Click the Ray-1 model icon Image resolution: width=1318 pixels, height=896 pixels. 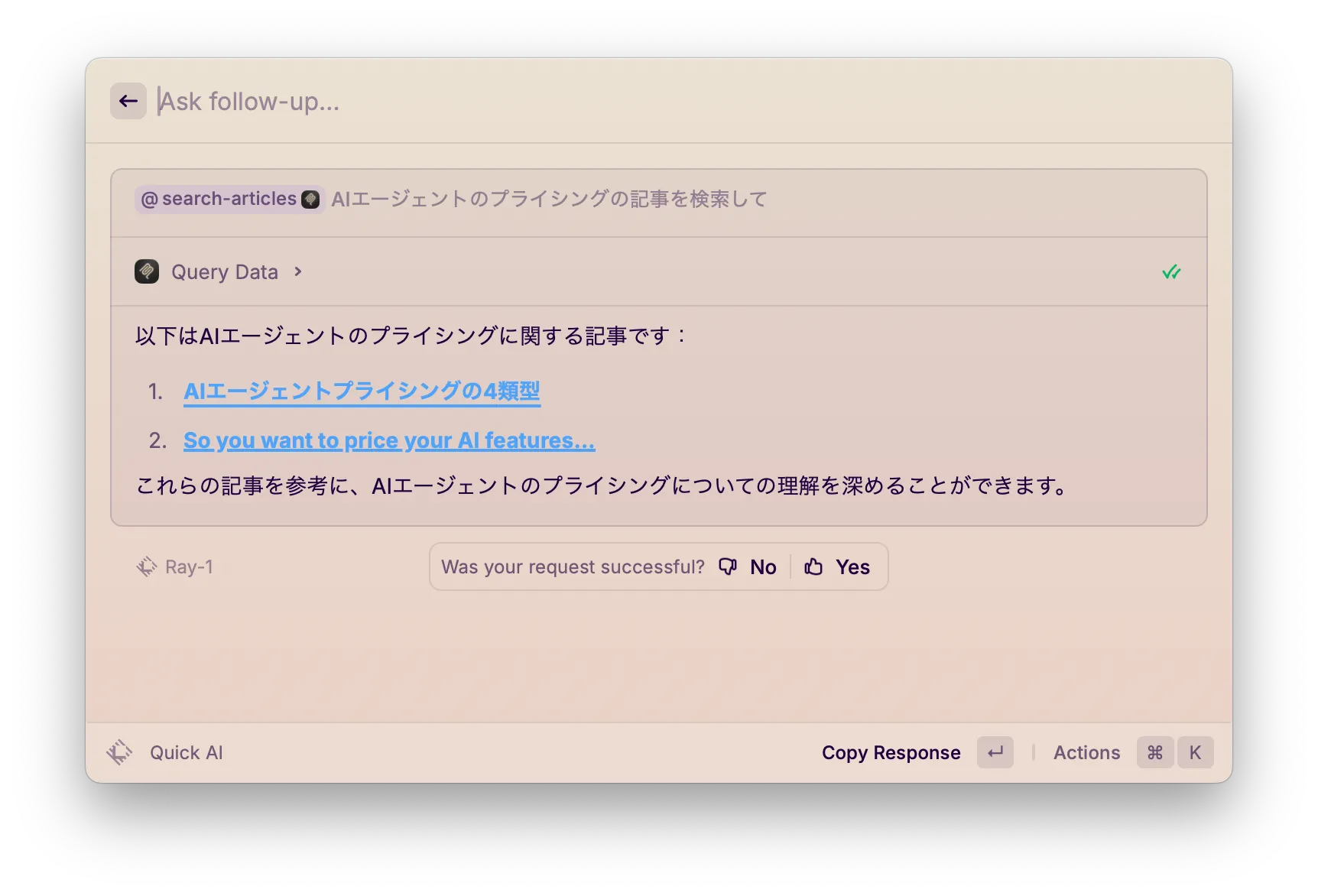[146, 566]
